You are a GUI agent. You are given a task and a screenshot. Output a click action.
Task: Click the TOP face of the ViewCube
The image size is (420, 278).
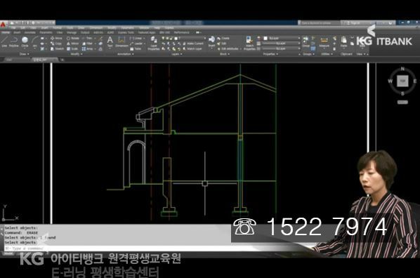(x=402, y=81)
